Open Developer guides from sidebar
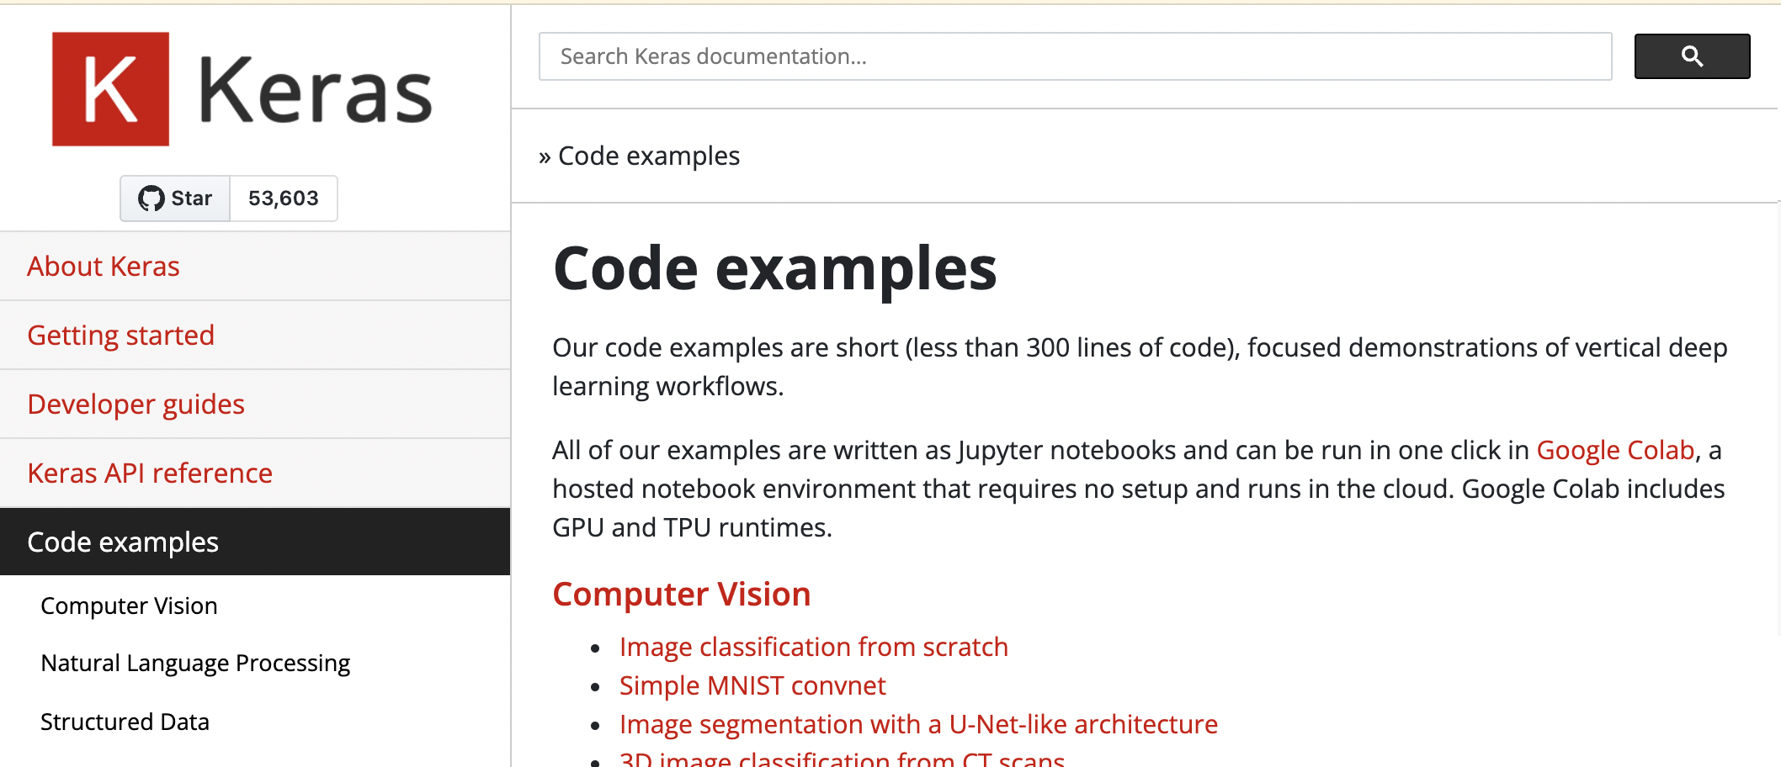Screen dimensions: 1781x767 point(136,405)
